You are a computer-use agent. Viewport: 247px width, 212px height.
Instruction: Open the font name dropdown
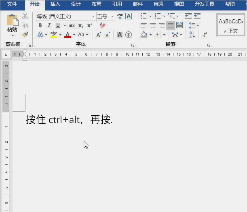[x=93, y=17]
